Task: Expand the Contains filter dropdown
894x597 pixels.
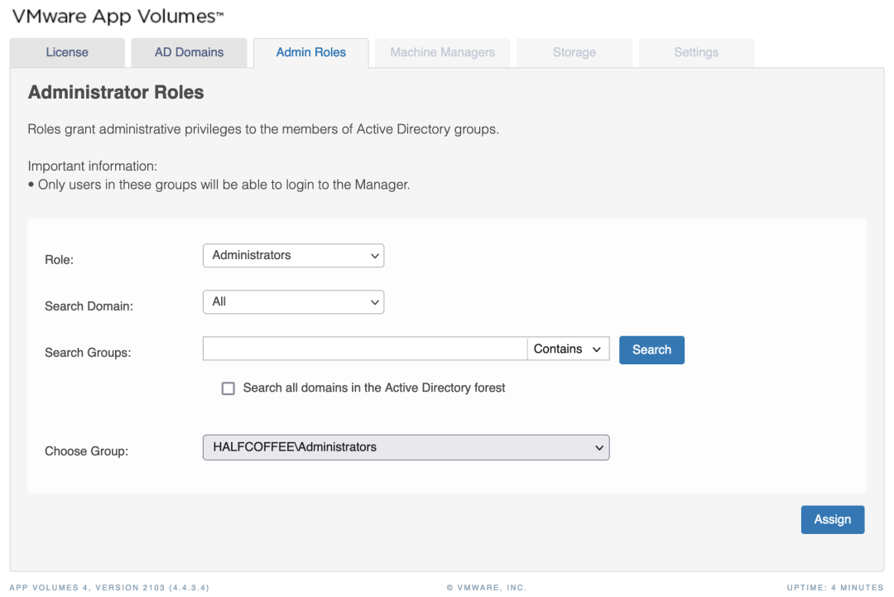Action: point(568,349)
